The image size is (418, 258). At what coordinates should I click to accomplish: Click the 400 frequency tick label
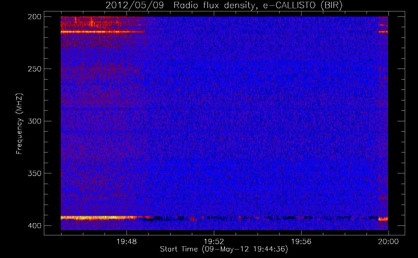(x=34, y=225)
